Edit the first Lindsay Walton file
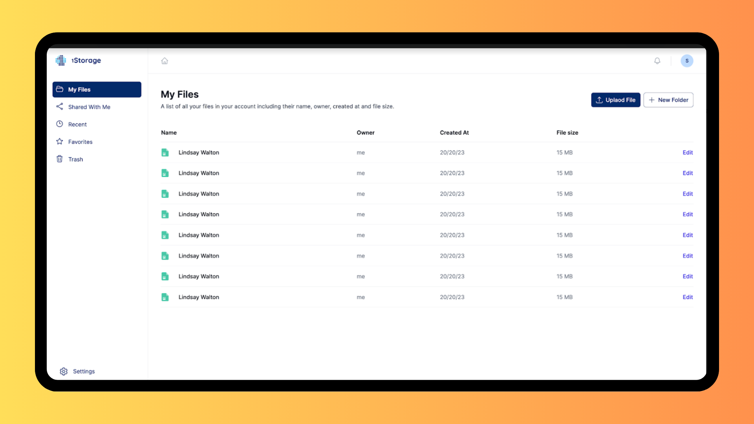 click(x=688, y=152)
